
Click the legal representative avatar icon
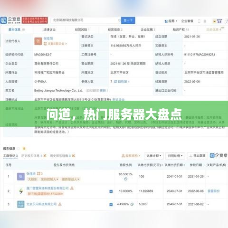(x=38, y=41)
